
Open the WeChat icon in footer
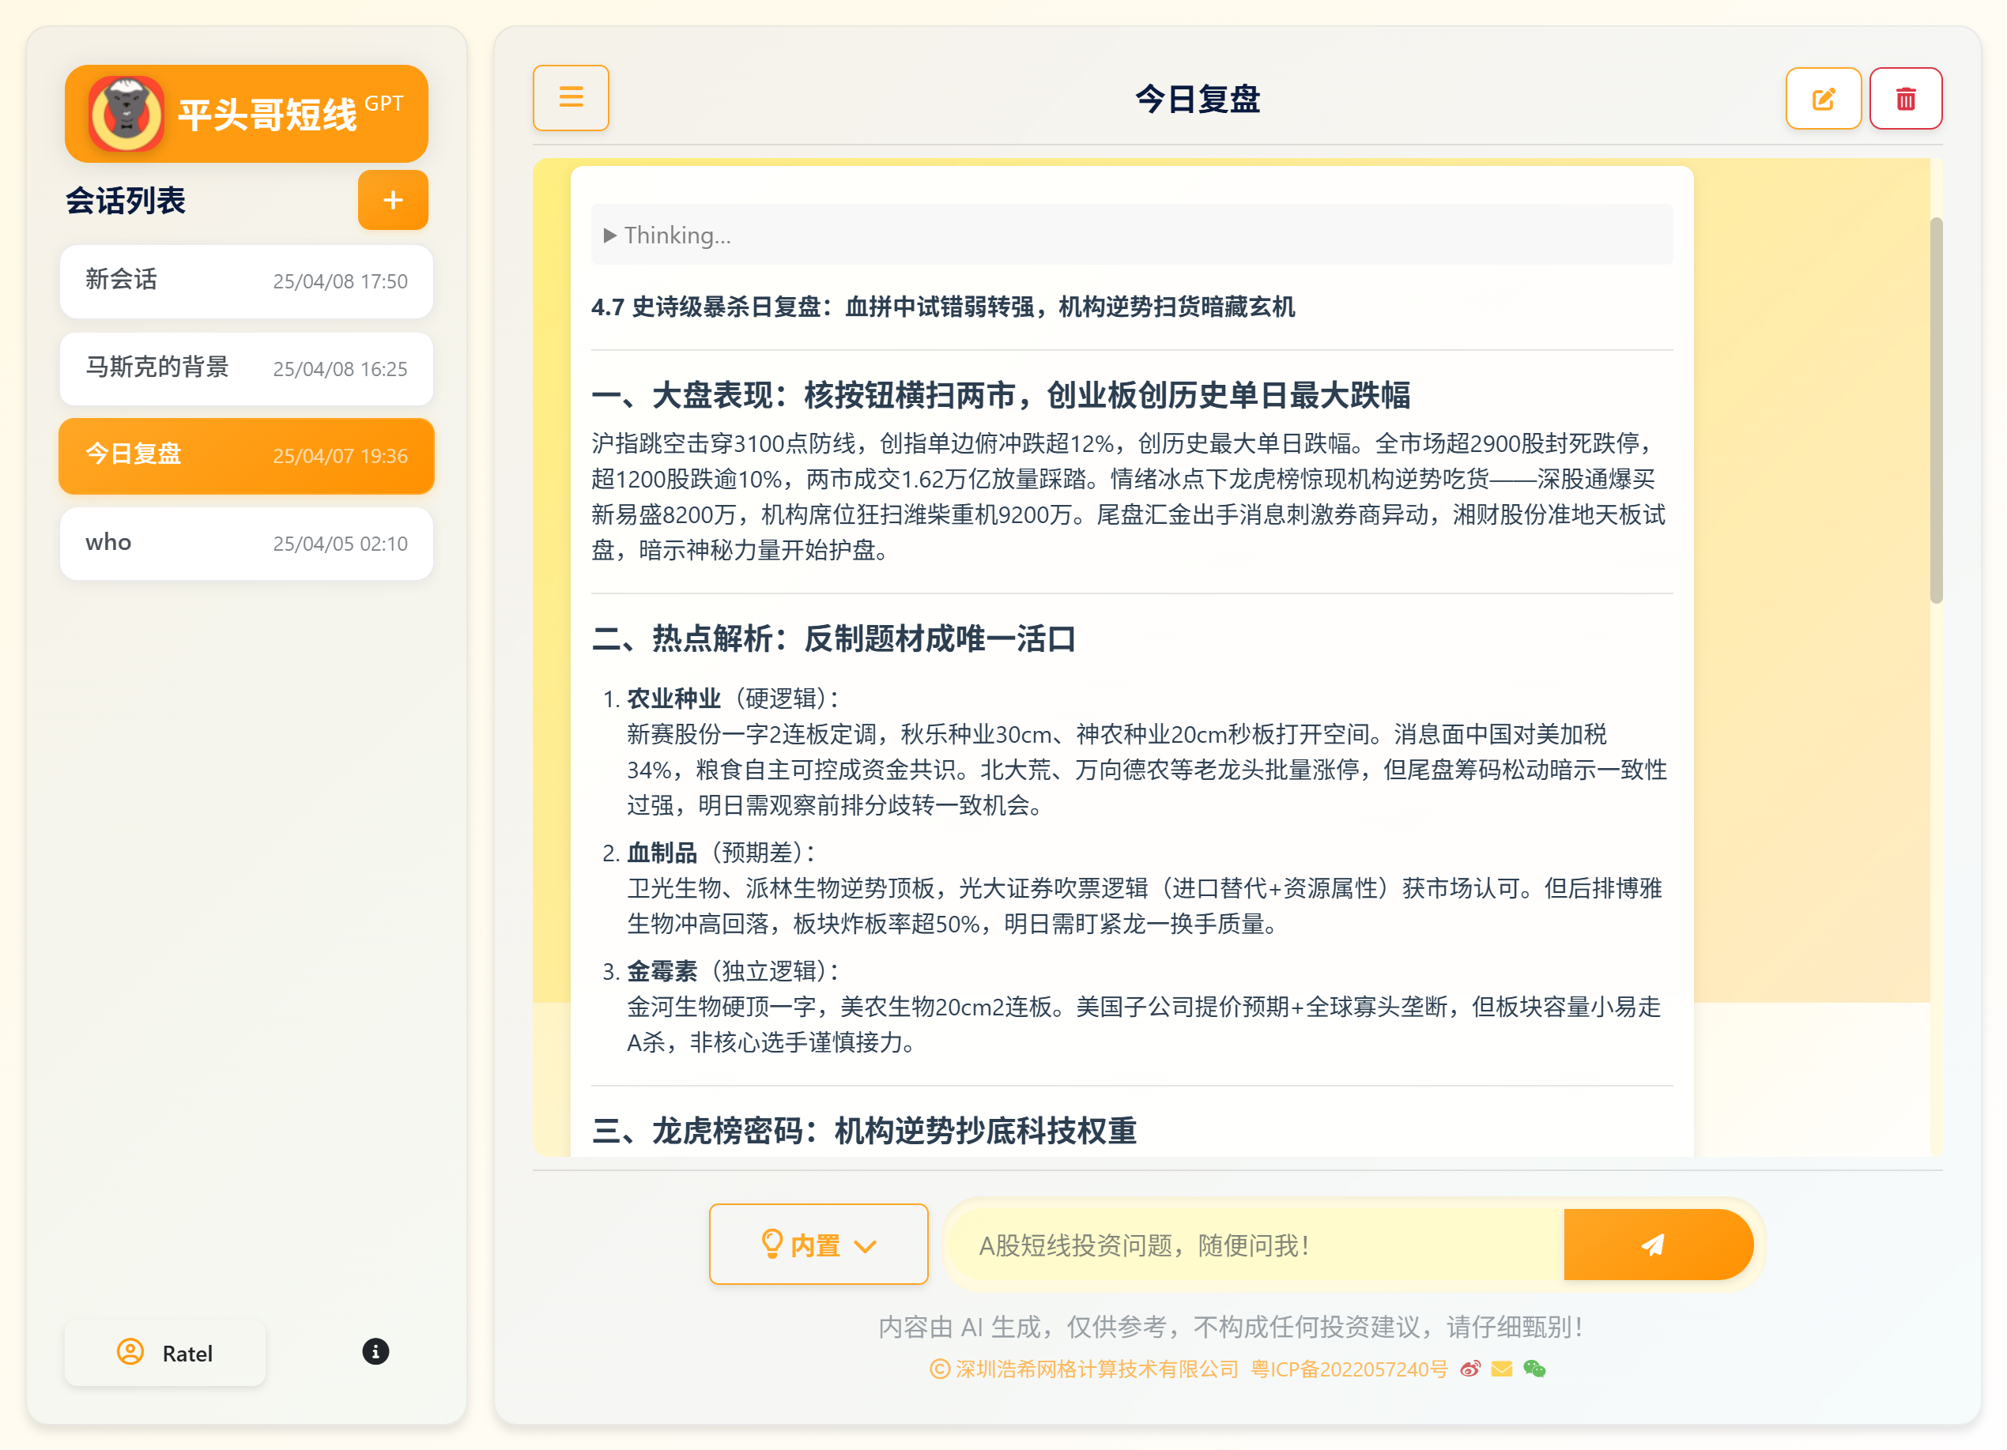pos(1534,1369)
